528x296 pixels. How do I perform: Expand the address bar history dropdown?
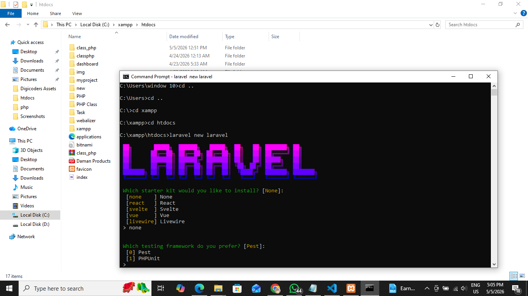431,25
